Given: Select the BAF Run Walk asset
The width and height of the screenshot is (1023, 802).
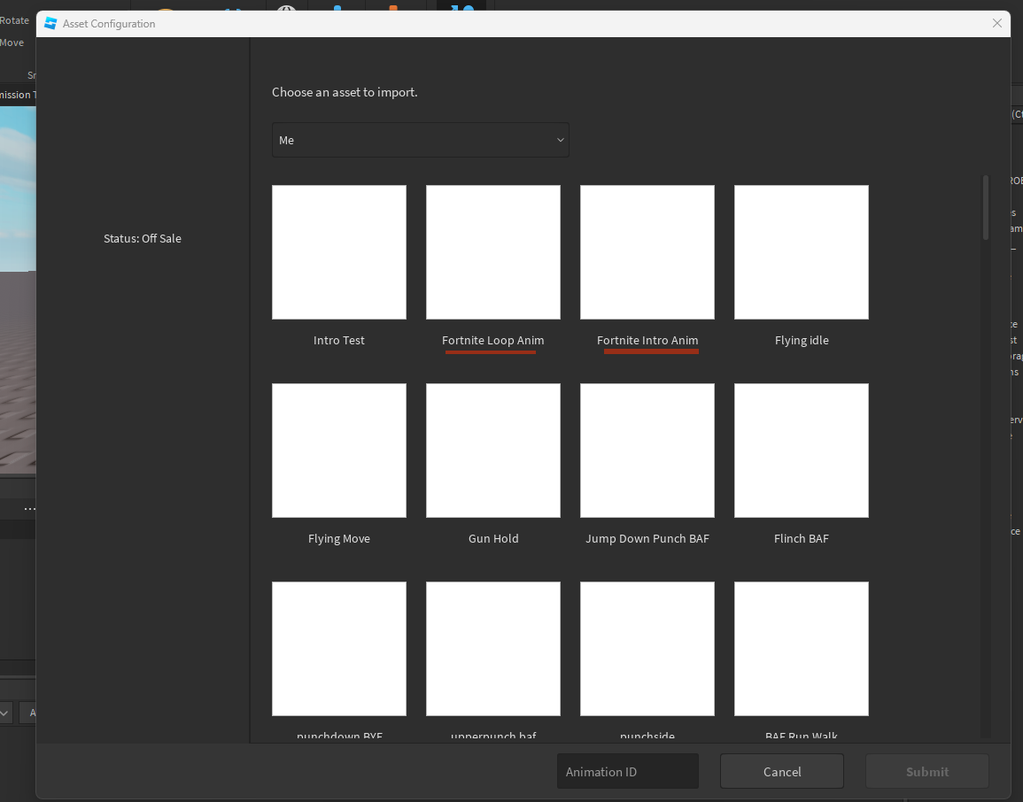Looking at the screenshot, I should pos(802,649).
